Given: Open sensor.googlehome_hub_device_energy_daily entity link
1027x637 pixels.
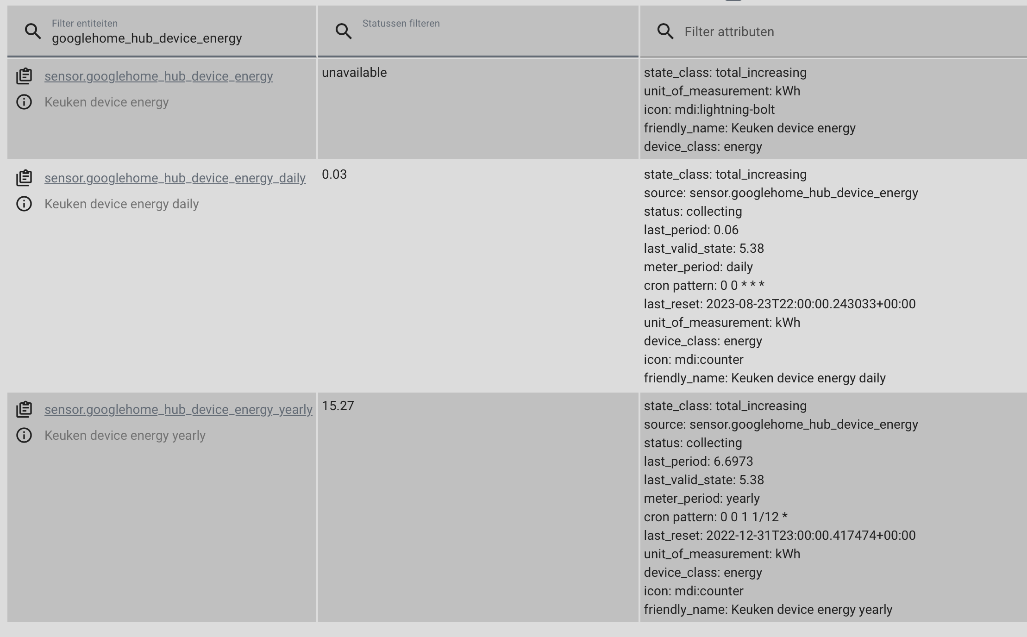Looking at the screenshot, I should pos(175,178).
